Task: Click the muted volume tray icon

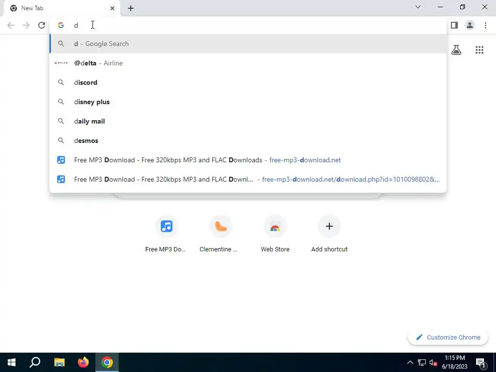Action: [x=433, y=362]
